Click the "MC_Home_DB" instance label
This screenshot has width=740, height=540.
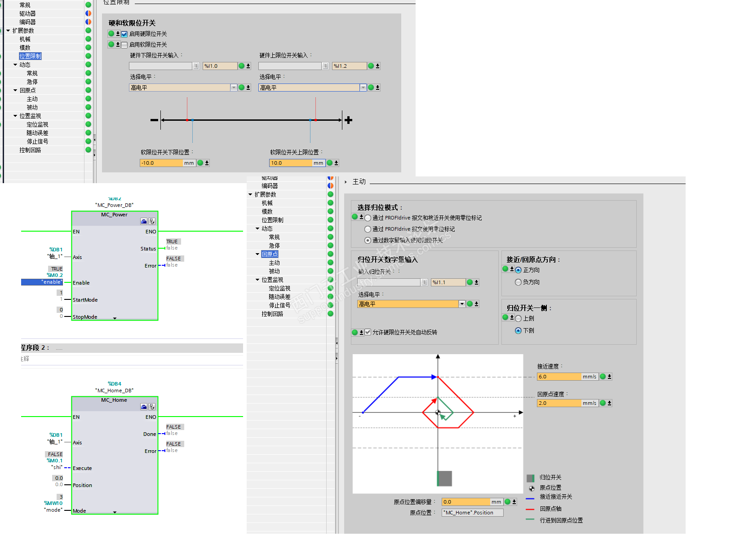[115, 391]
